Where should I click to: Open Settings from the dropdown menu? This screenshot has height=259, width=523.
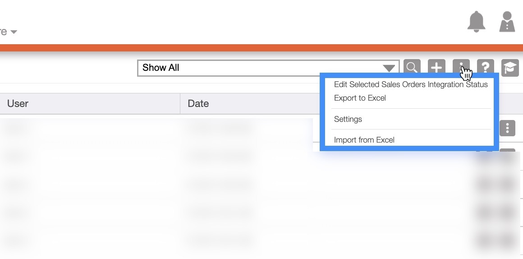[x=348, y=119]
